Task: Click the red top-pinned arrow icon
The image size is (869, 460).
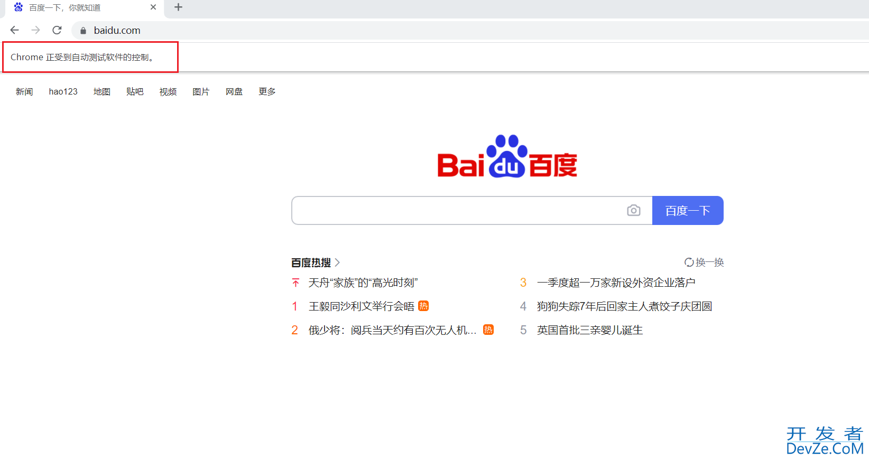Action: [x=295, y=283]
